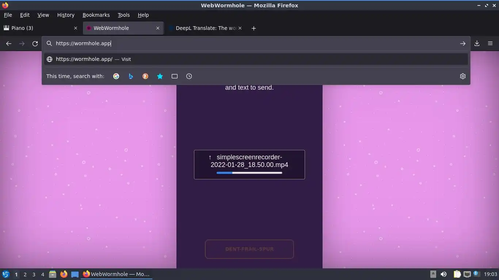Select the WebWormhole tab
Screen dimensions: 499x280
pos(123,28)
